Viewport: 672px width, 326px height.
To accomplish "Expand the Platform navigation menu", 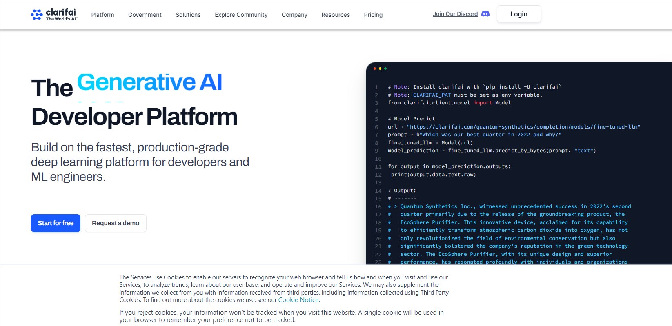I will click(102, 15).
